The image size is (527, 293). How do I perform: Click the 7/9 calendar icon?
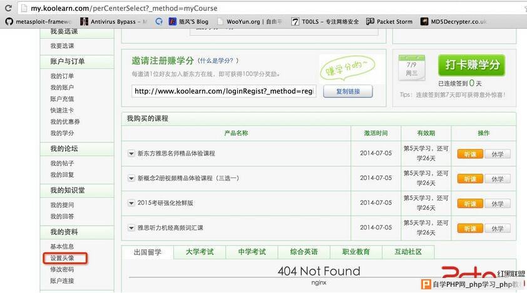pyautogui.click(x=412, y=68)
